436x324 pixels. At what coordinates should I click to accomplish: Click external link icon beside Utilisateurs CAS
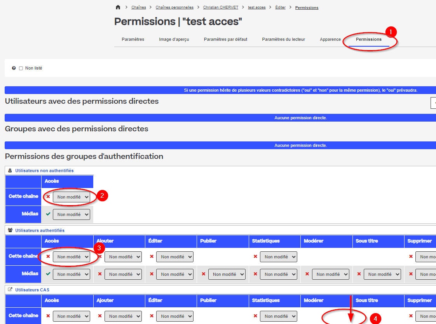(x=10, y=290)
